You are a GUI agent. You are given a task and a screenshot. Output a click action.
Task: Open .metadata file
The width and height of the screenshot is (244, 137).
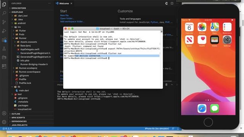click(23, 102)
